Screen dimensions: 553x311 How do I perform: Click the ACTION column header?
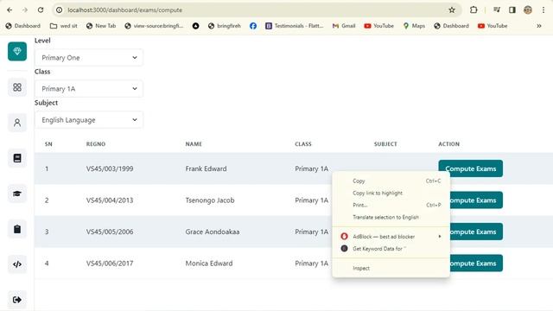[x=448, y=144]
